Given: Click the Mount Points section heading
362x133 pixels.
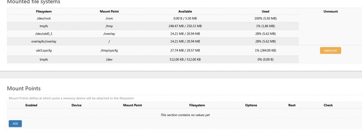Looking at the screenshot, I should point(24,88).
